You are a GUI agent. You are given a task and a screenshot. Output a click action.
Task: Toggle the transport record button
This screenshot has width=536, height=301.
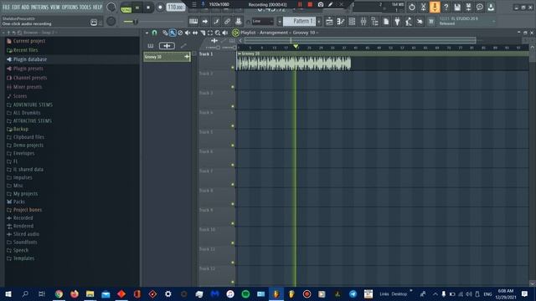click(x=160, y=8)
